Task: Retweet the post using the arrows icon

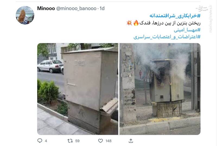Action: (x=70, y=141)
